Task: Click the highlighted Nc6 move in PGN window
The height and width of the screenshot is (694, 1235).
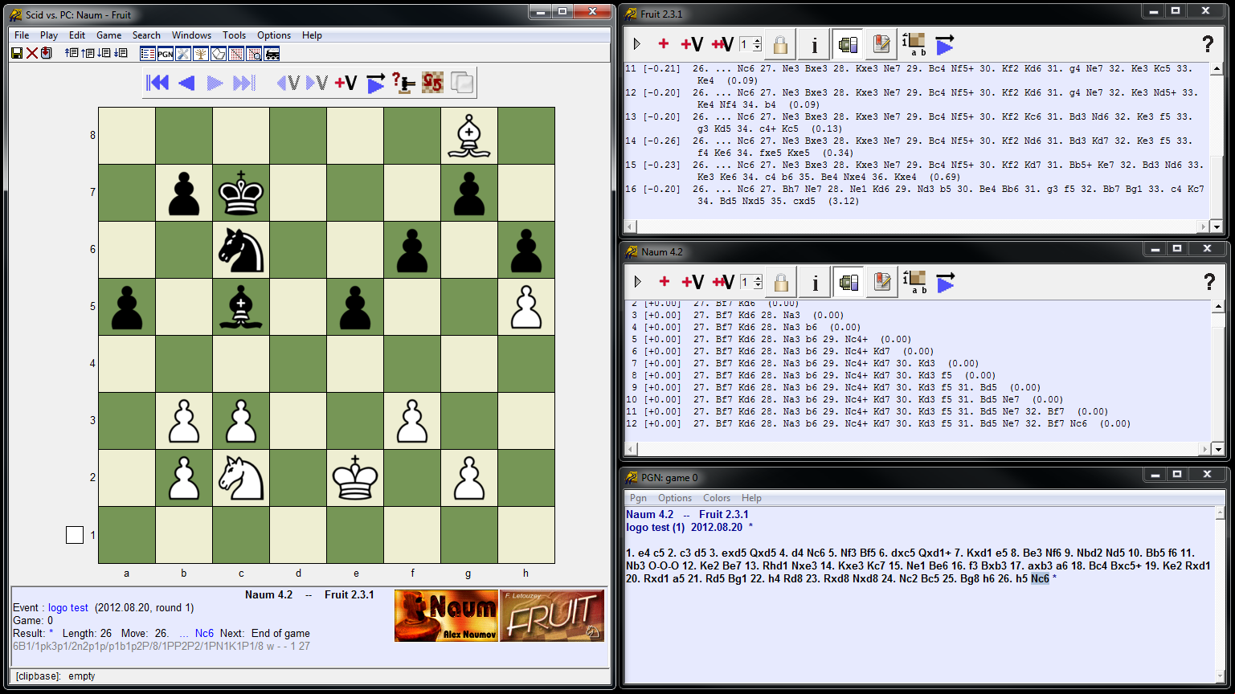Action: (x=1040, y=578)
